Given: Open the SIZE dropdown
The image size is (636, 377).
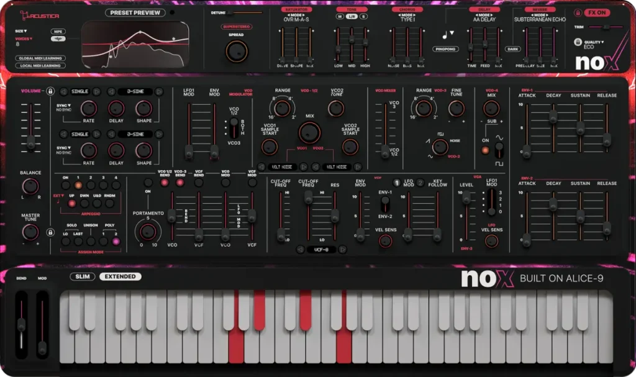Looking at the screenshot, I should pos(19,30).
